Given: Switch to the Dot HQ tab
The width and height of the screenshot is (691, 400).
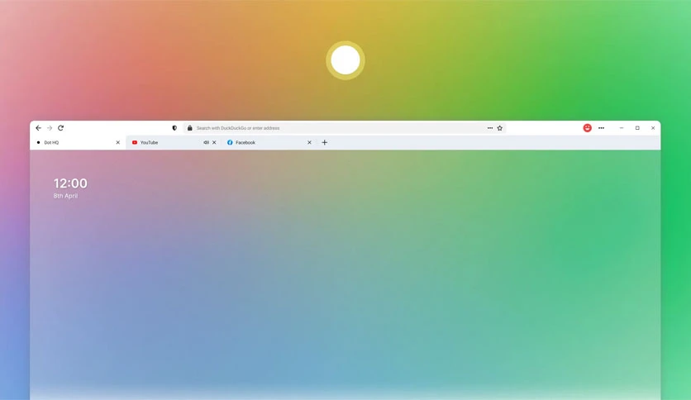Looking at the screenshot, I should 78,142.
